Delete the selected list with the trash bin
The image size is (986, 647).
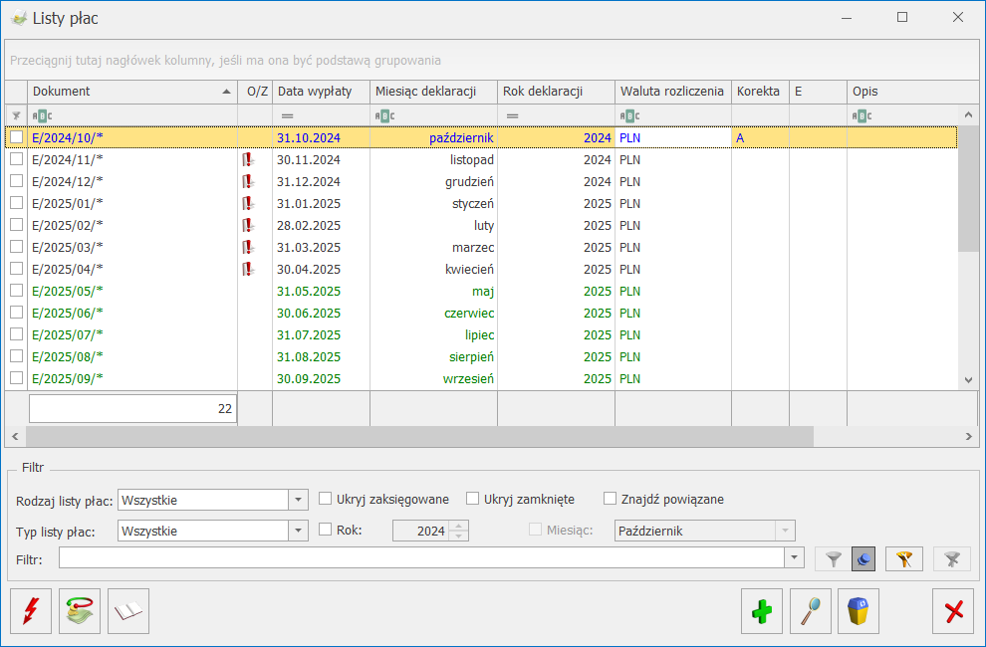(x=859, y=610)
